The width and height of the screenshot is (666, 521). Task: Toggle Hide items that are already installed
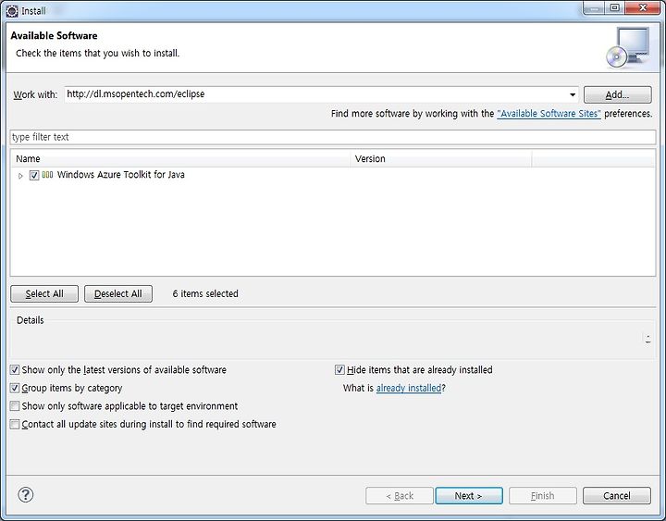[x=339, y=370]
